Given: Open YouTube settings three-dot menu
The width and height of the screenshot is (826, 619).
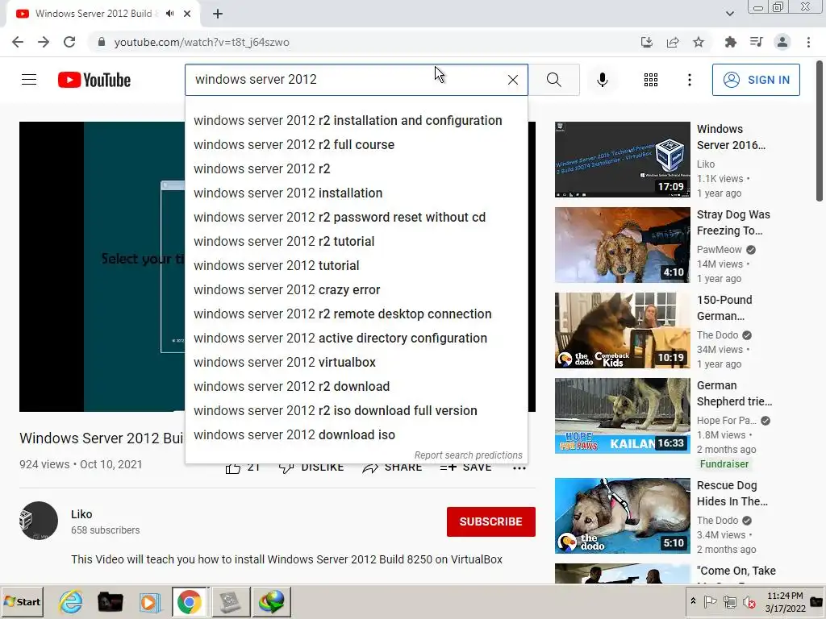Looking at the screenshot, I should [x=689, y=80].
